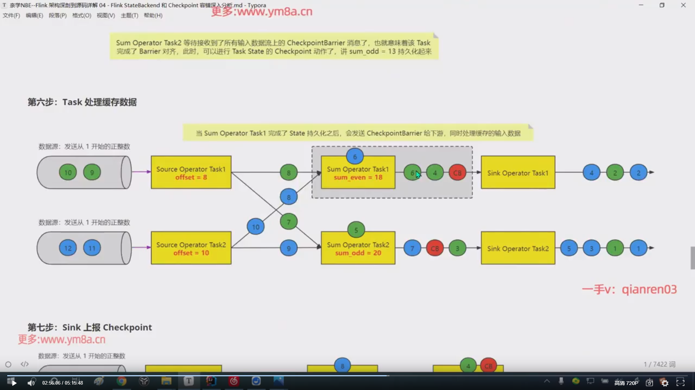Take a screenshot with the player camera icon
Image resolution: width=695 pixels, height=390 pixels.
[649, 383]
